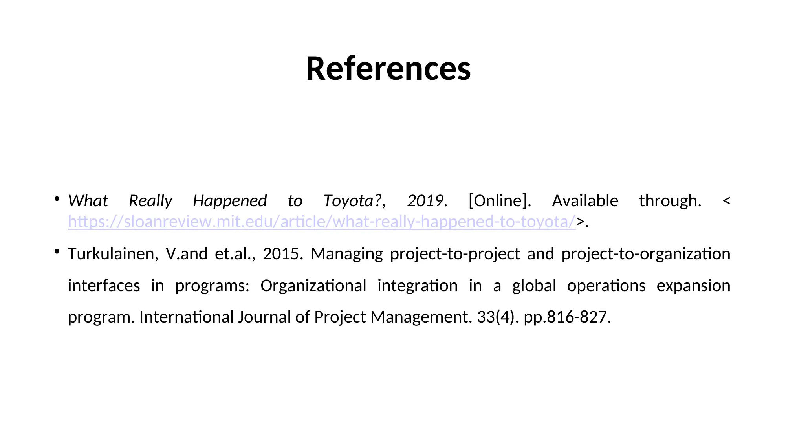Open the sloanreview.mit.edu Toyota article link
Screen dimensions: 786x442
coord(322,222)
